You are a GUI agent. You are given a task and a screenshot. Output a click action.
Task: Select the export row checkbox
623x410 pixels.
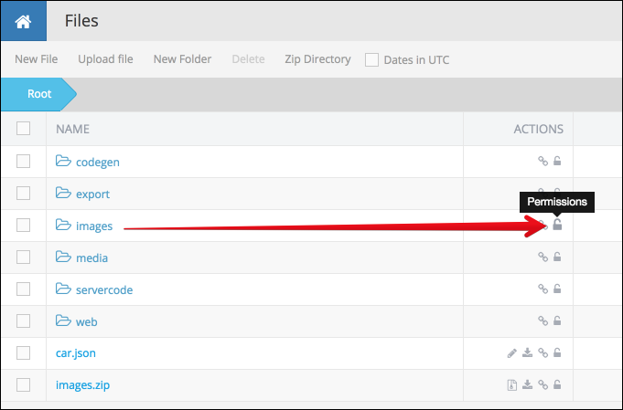point(23,193)
